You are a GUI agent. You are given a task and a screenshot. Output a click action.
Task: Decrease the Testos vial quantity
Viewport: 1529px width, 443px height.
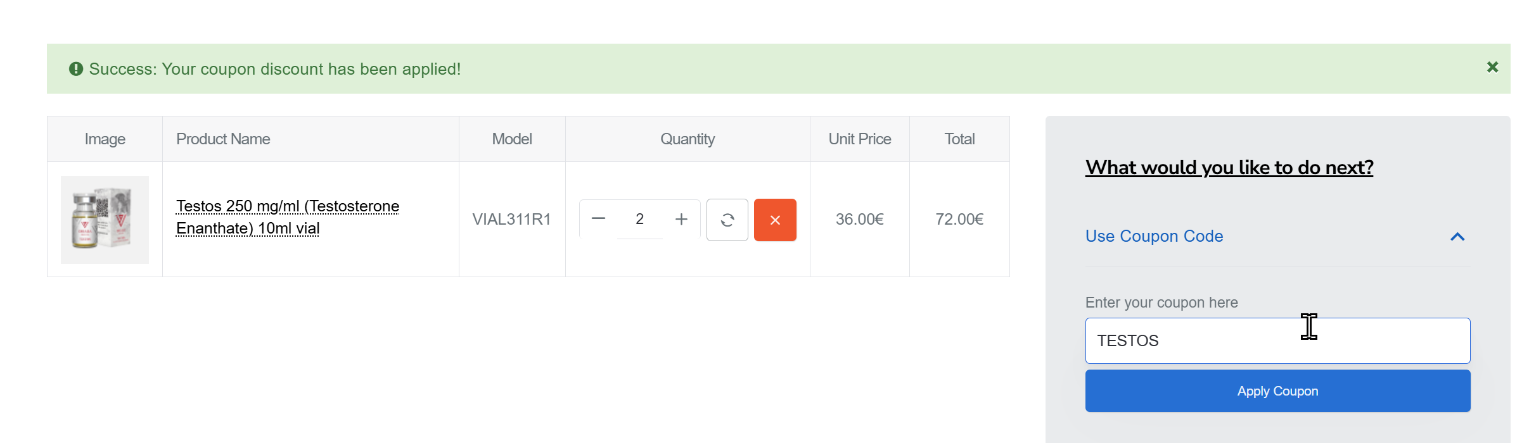(x=598, y=219)
